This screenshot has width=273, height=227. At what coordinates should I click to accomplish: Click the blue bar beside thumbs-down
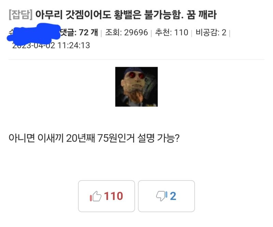coord(167,195)
